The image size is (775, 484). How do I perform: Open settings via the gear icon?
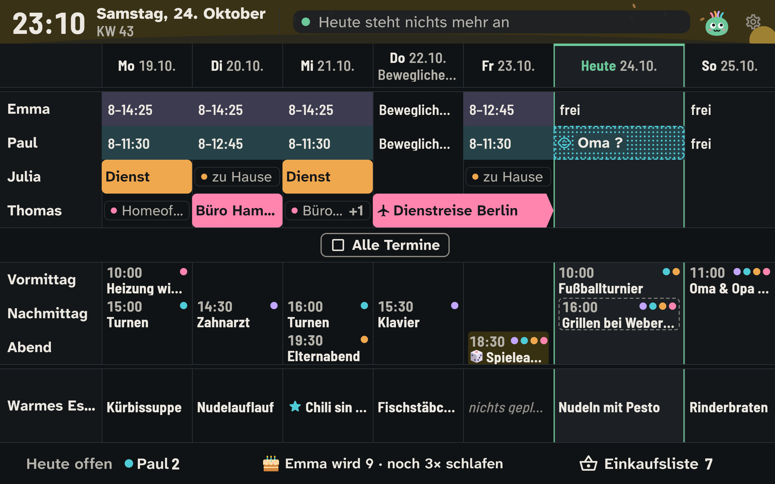(x=753, y=22)
